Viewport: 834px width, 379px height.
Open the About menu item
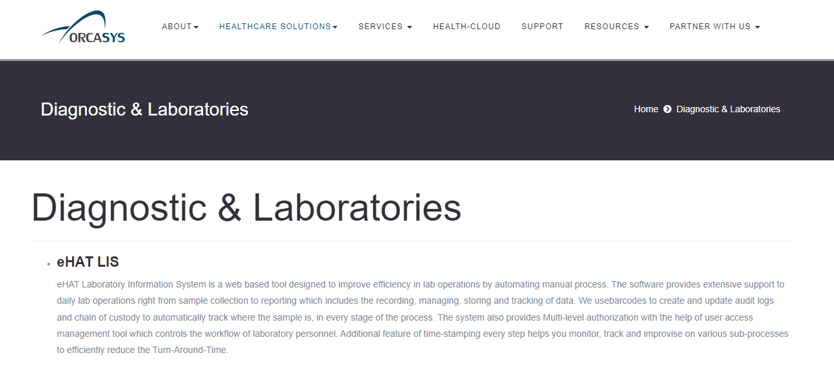(177, 27)
